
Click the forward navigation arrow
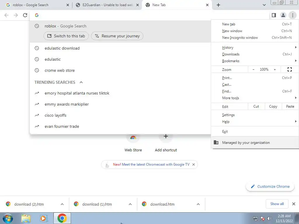[x=16, y=15]
